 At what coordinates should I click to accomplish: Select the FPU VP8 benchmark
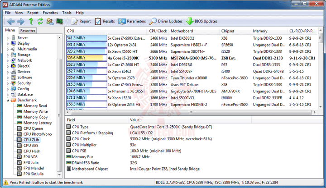[x=30, y=157]
